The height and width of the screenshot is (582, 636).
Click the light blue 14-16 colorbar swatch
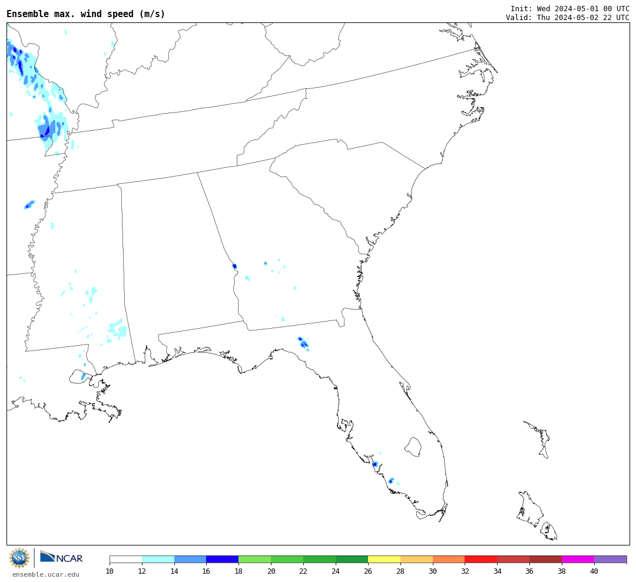click(x=190, y=559)
